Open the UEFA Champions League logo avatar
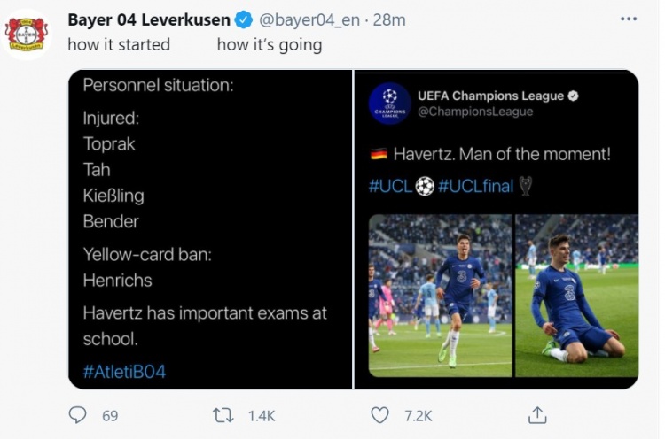Viewport: 665px width, 439px height. click(389, 104)
